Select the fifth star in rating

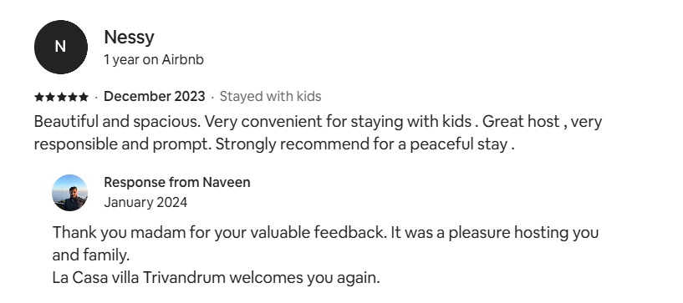(84, 97)
